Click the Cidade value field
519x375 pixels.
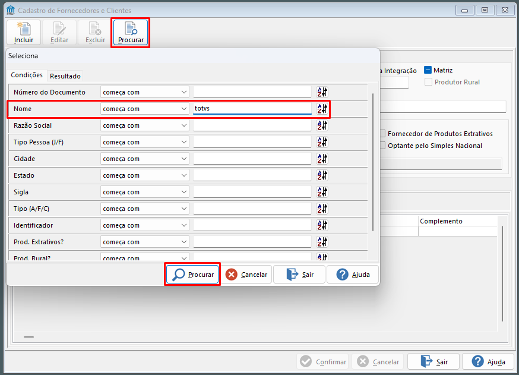(x=252, y=159)
